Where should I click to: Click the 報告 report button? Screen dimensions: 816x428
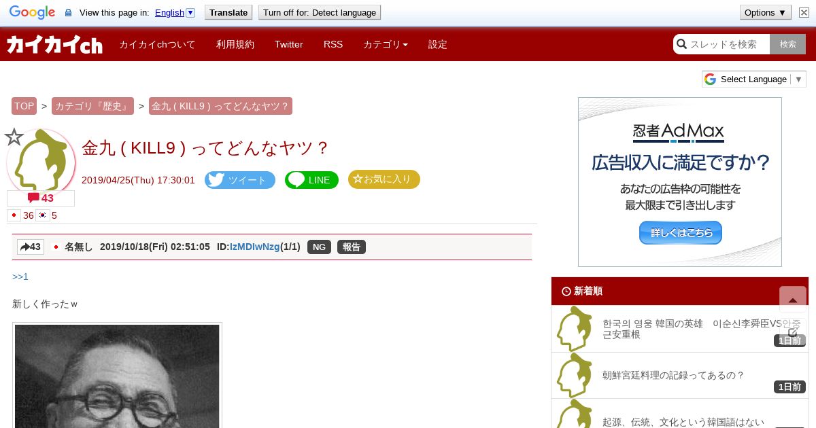pyautogui.click(x=352, y=247)
